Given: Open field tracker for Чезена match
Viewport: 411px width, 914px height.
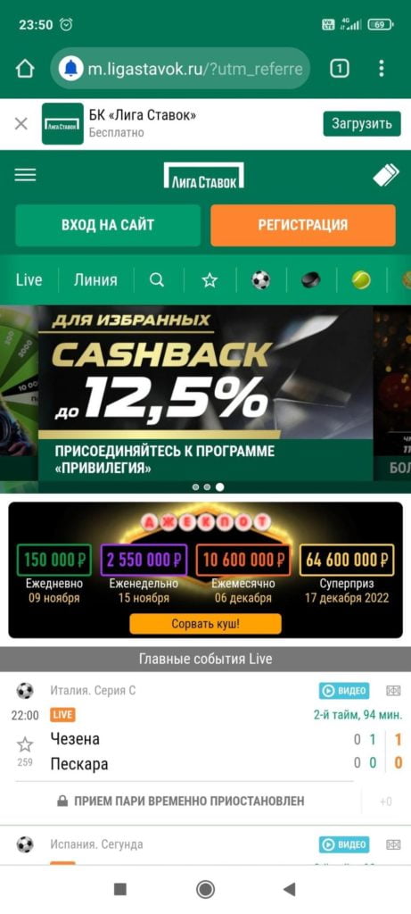Looking at the screenshot, I should [x=393, y=691].
